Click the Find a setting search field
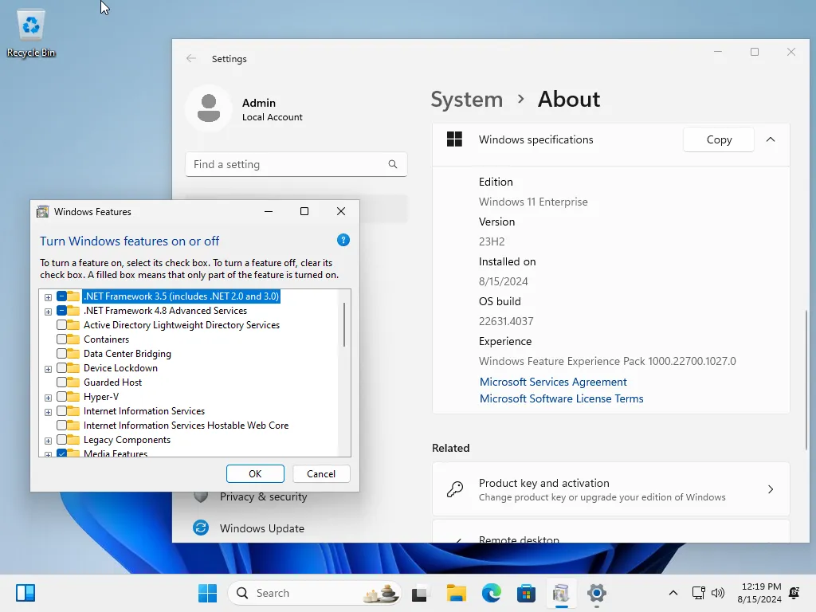Viewport: 816px width, 612px height. point(296,164)
